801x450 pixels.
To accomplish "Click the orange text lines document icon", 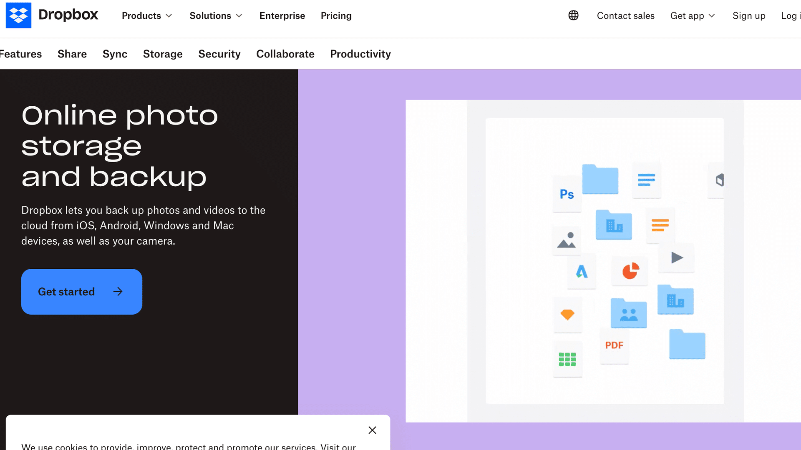I will [x=660, y=225].
